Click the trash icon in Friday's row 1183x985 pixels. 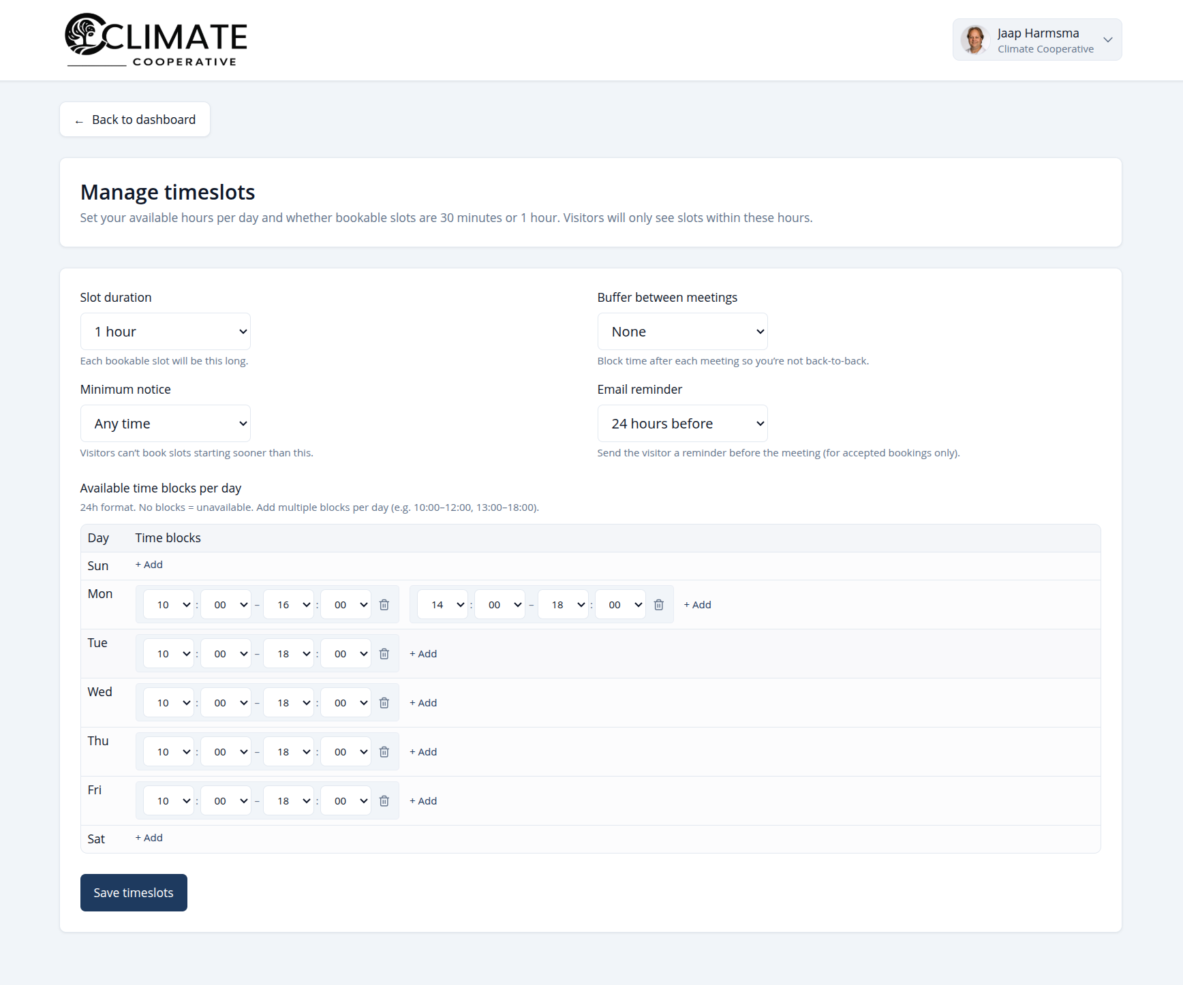(384, 801)
